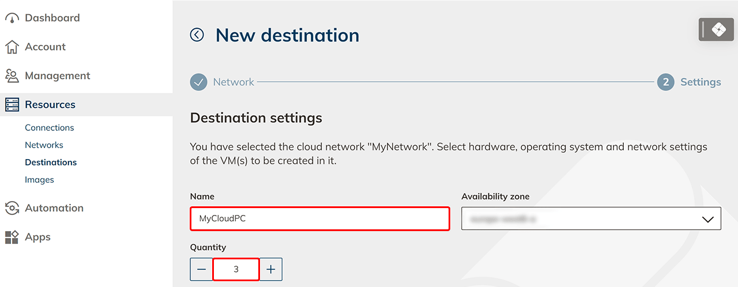Return to the Network step label

(x=234, y=82)
